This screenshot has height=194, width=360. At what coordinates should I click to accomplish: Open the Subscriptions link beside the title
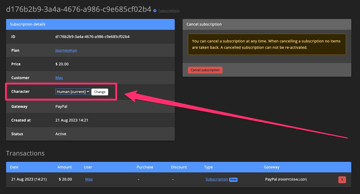tap(169, 11)
